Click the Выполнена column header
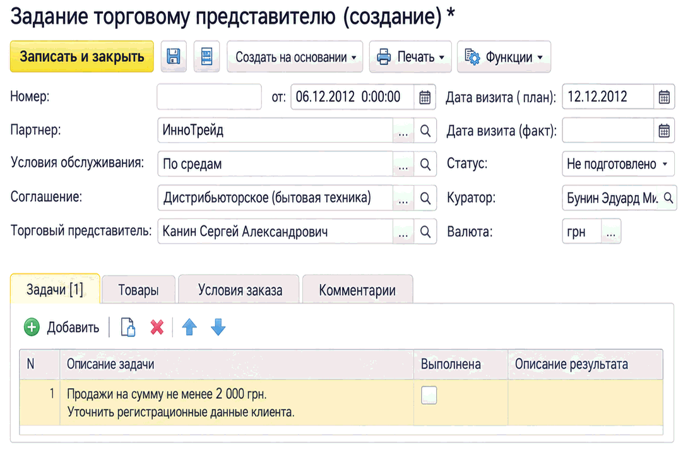The height and width of the screenshot is (455, 683). click(461, 364)
